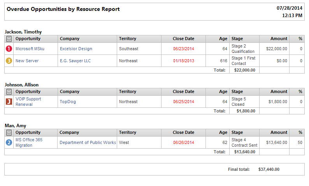Open the Excelsior Design company link
The width and height of the screenshot is (309, 186).
coord(76,49)
